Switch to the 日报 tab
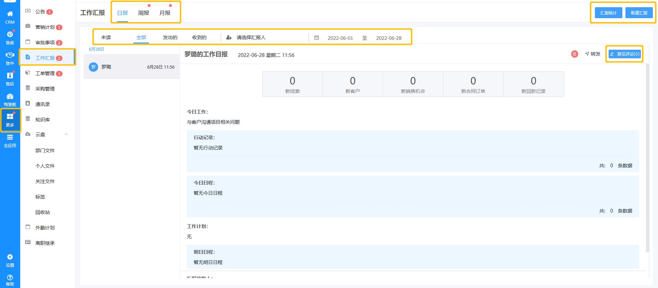Image resolution: width=658 pixels, height=288 pixels. pos(122,13)
